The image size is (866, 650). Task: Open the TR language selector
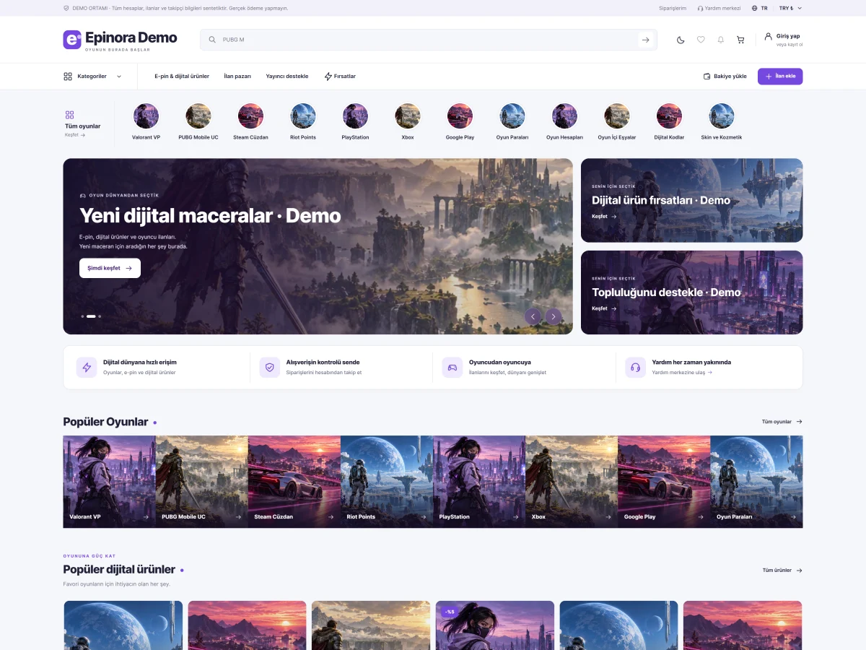(x=759, y=8)
